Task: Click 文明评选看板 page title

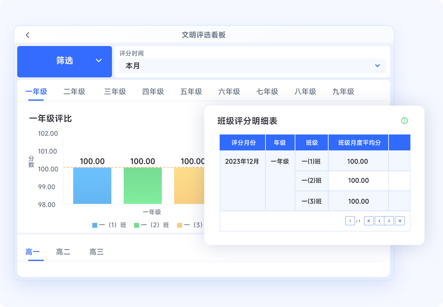Action: [204, 35]
